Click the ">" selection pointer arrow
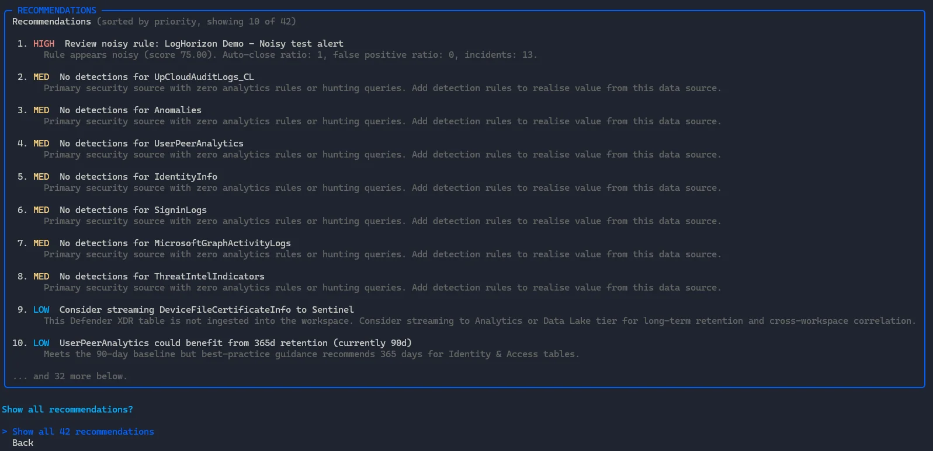 click(x=5, y=432)
